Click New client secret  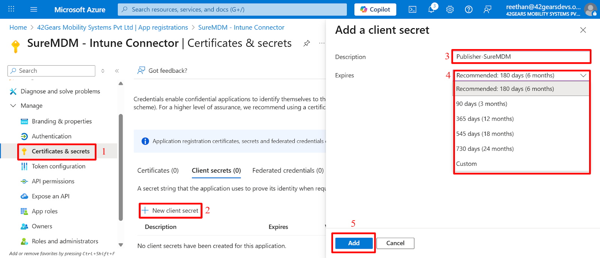pyautogui.click(x=171, y=211)
